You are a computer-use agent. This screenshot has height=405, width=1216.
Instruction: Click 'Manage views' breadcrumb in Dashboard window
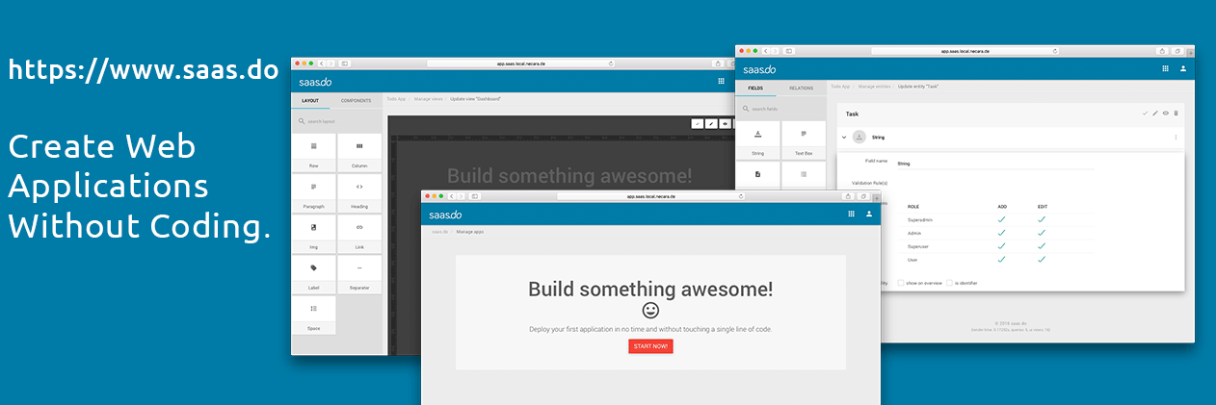tap(429, 99)
